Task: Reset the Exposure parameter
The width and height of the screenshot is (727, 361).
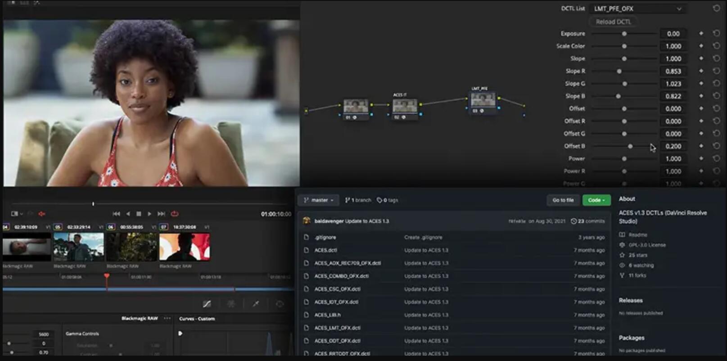Action: (x=716, y=34)
